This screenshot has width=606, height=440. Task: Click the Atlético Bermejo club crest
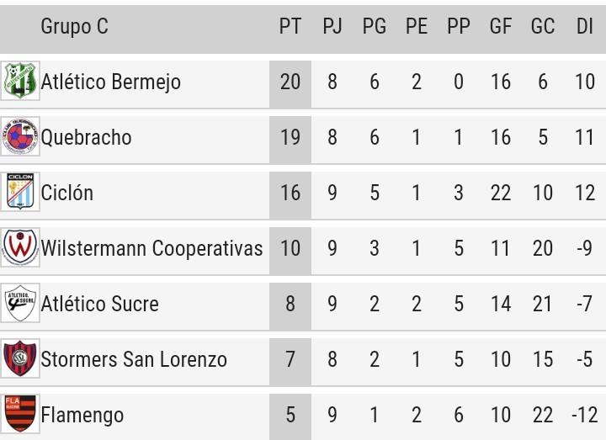20,81
